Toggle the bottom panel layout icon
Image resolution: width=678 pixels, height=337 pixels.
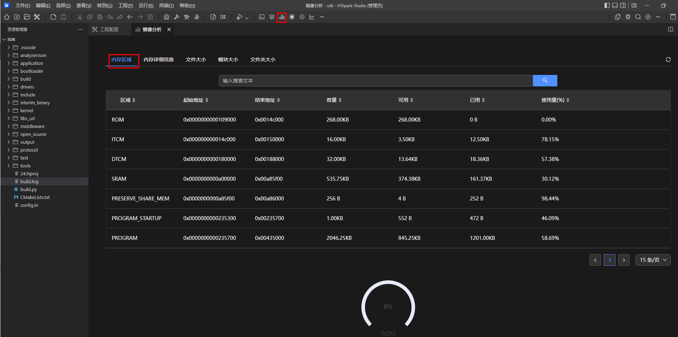tap(615, 5)
